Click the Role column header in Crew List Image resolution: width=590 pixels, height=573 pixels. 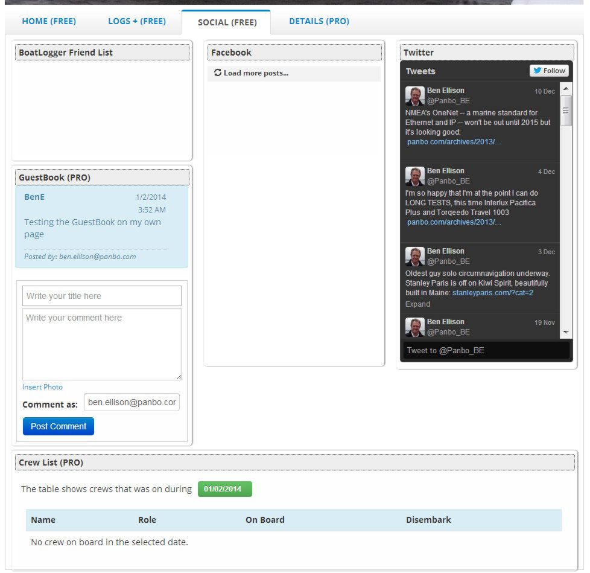pyautogui.click(x=147, y=520)
